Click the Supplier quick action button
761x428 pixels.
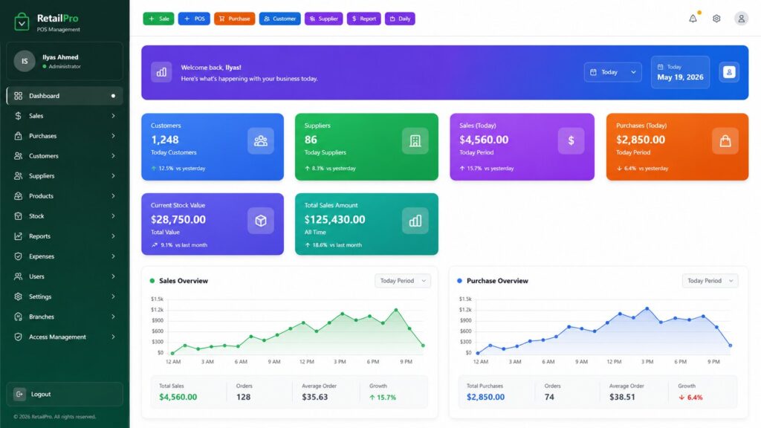coord(324,19)
